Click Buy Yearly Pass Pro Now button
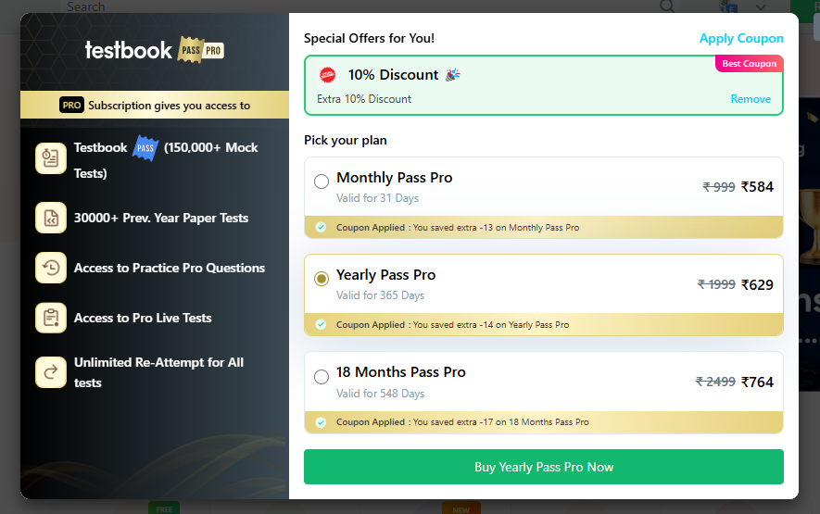820x514 pixels. [x=543, y=467]
